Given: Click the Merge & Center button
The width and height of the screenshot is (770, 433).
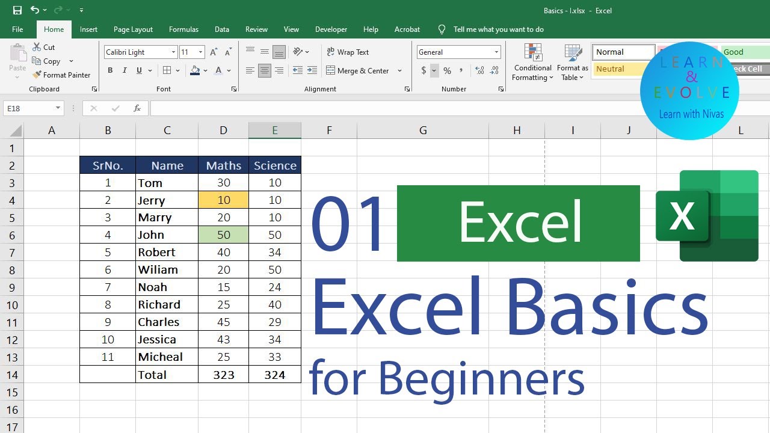Looking at the screenshot, I should click(358, 70).
